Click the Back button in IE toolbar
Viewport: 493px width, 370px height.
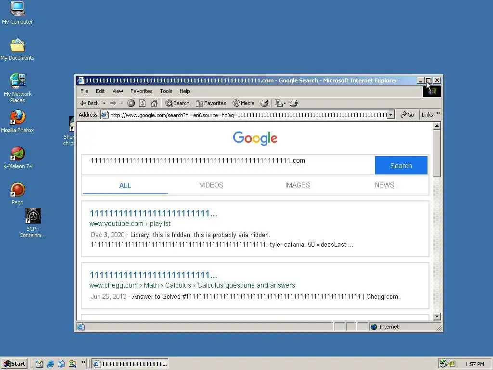[90, 103]
